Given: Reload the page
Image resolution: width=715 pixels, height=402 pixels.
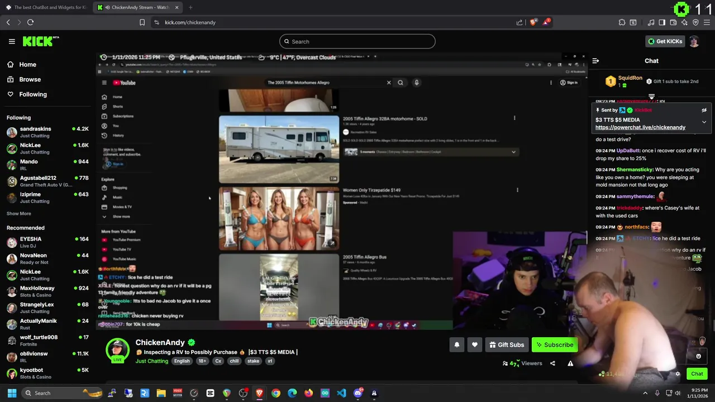Looking at the screenshot, I should [x=30, y=22].
